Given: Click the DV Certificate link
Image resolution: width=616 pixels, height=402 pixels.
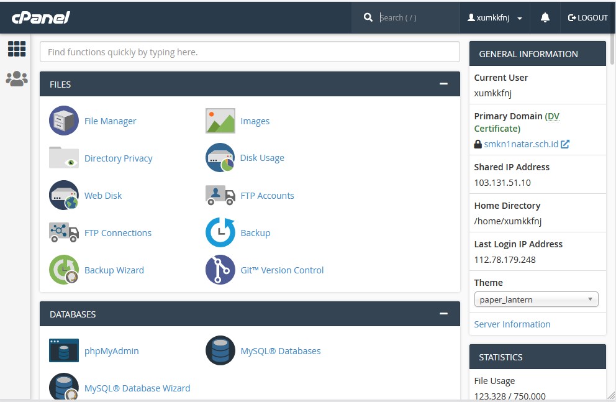Looking at the screenshot, I should pos(517,122).
